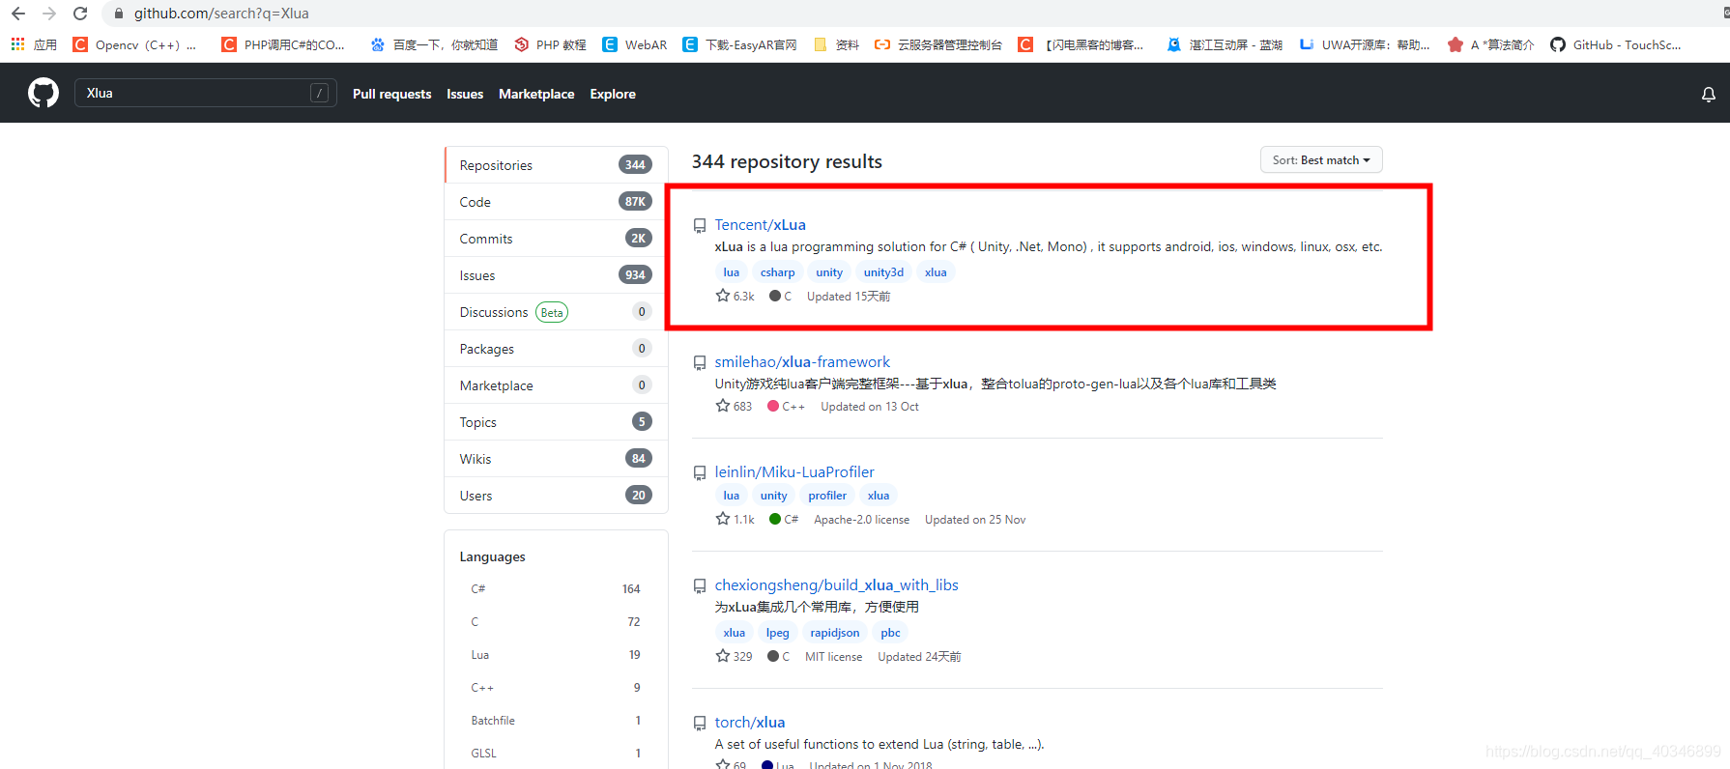The height and width of the screenshot is (769, 1730).
Task: Select the Discussions Beta filter
Action: tap(556, 312)
